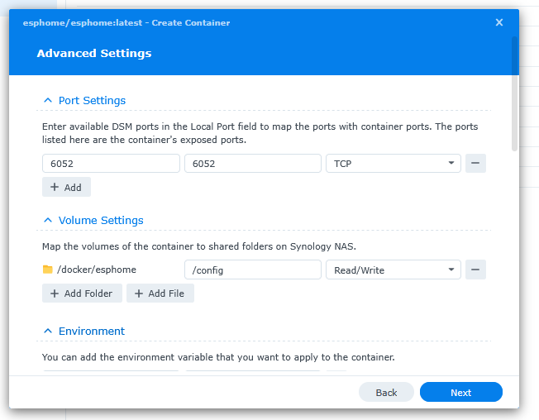Remove the /docker/esphome volume row
This screenshot has height=420, width=539.
tap(475, 270)
